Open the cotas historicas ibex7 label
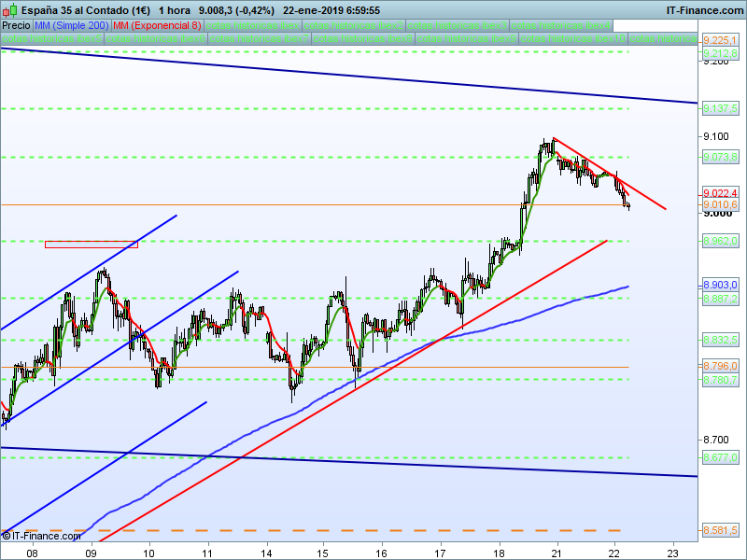Image resolution: width=747 pixels, height=560 pixels. point(260,38)
